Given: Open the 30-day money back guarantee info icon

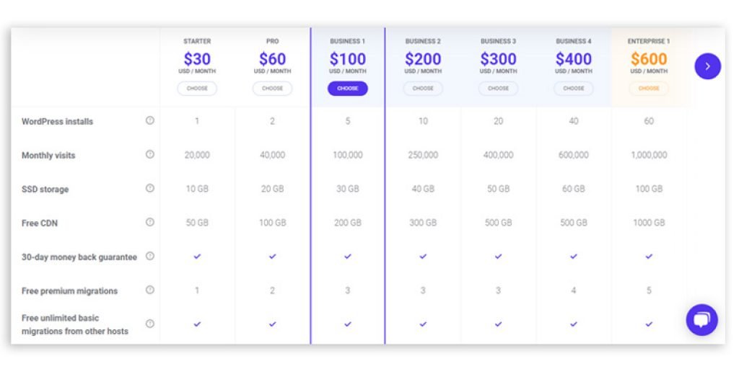Looking at the screenshot, I should click(x=150, y=256).
